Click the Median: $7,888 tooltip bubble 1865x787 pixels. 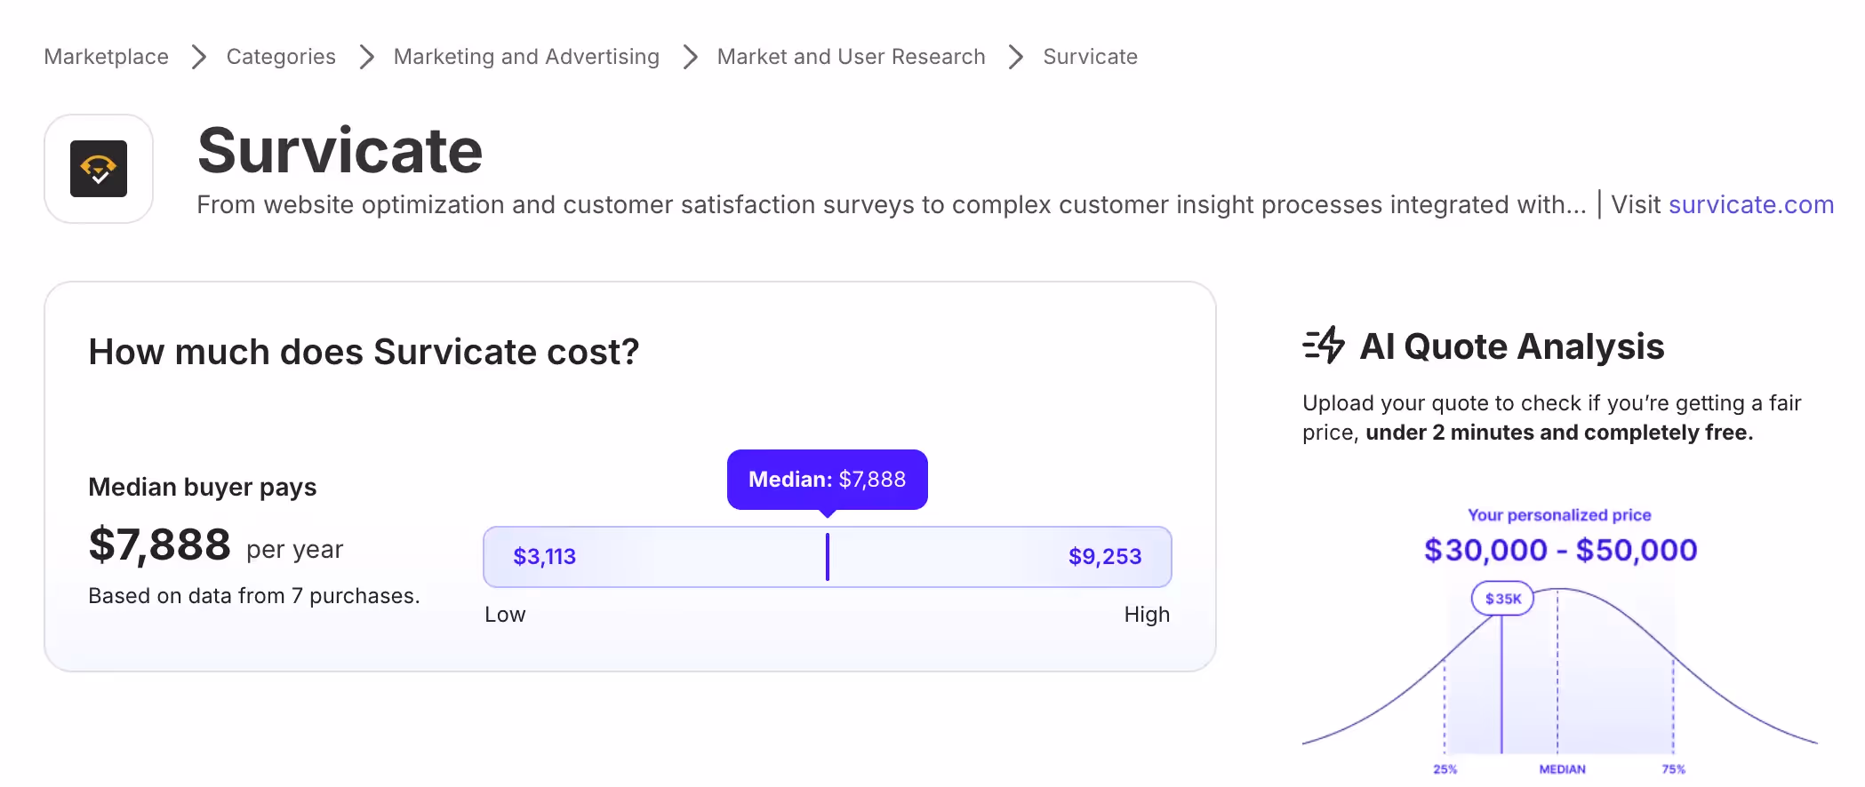pyautogui.click(x=828, y=480)
